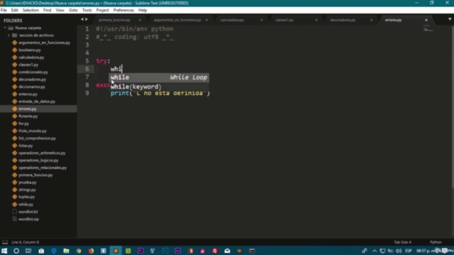Open the Selection menu
The width and height of the screenshot is (454, 255).
(31, 10)
